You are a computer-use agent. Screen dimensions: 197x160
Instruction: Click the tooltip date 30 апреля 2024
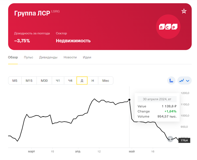click(x=157, y=99)
